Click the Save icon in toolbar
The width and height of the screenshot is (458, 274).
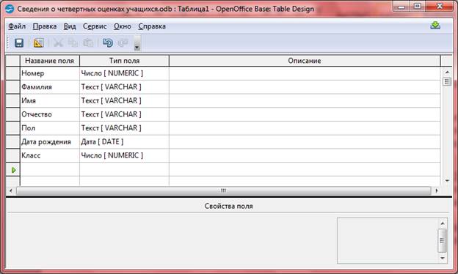(19, 42)
